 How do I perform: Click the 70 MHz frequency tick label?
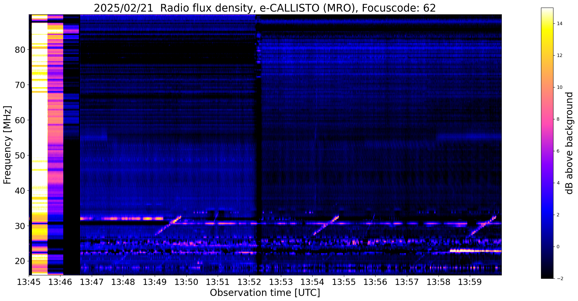[20, 85]
